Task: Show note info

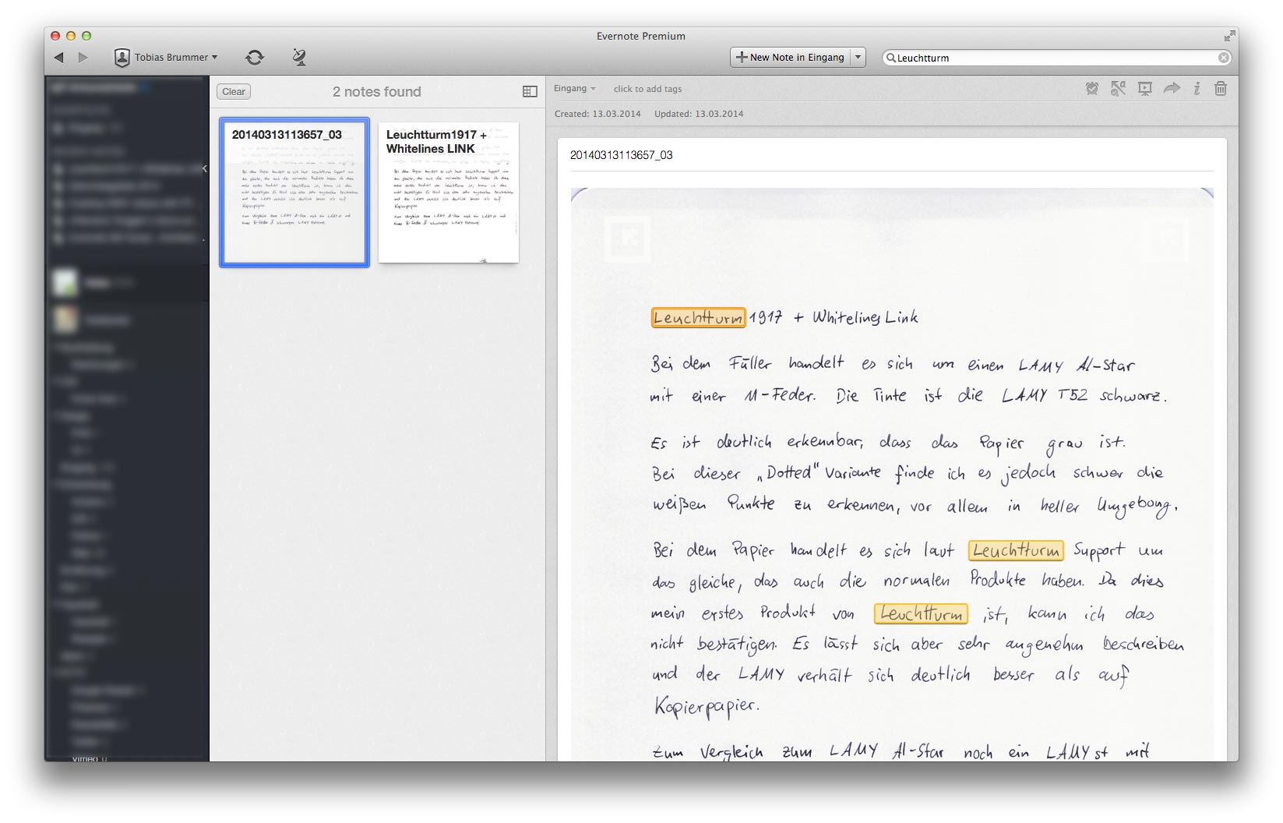Action: [x=1197, y=89]
